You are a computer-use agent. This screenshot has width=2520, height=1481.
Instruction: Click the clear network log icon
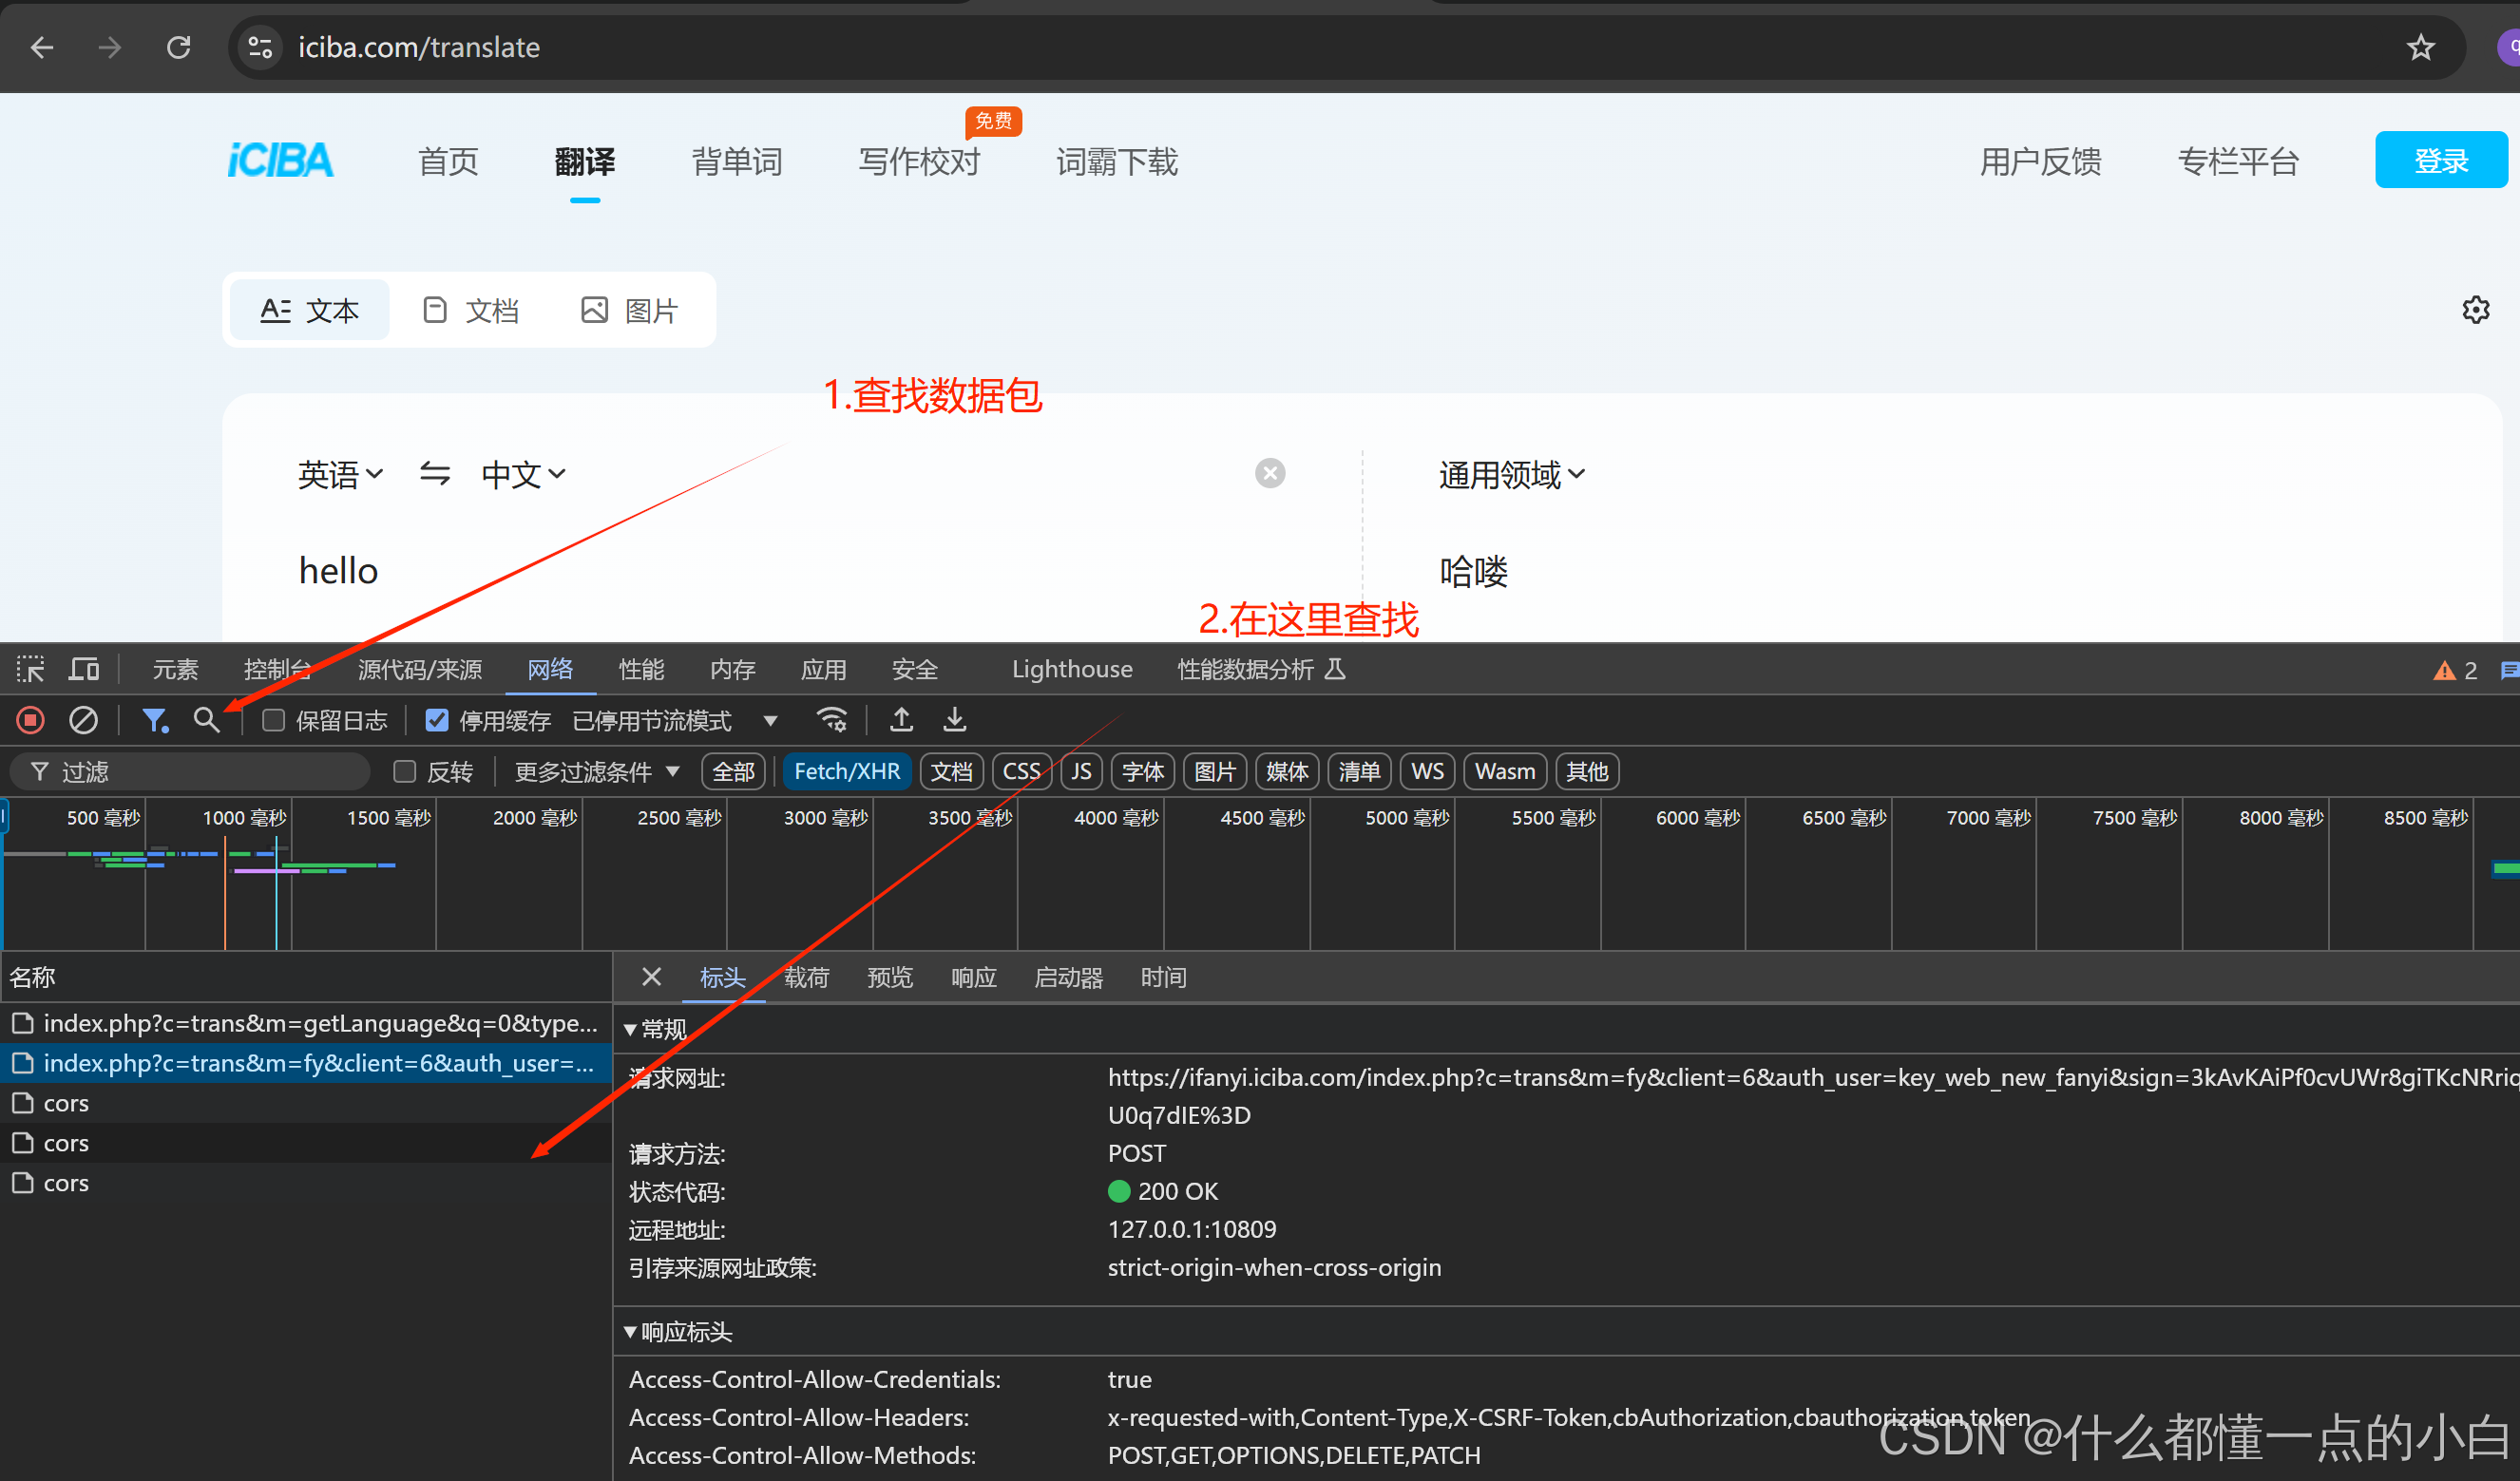tap(83, 720)
